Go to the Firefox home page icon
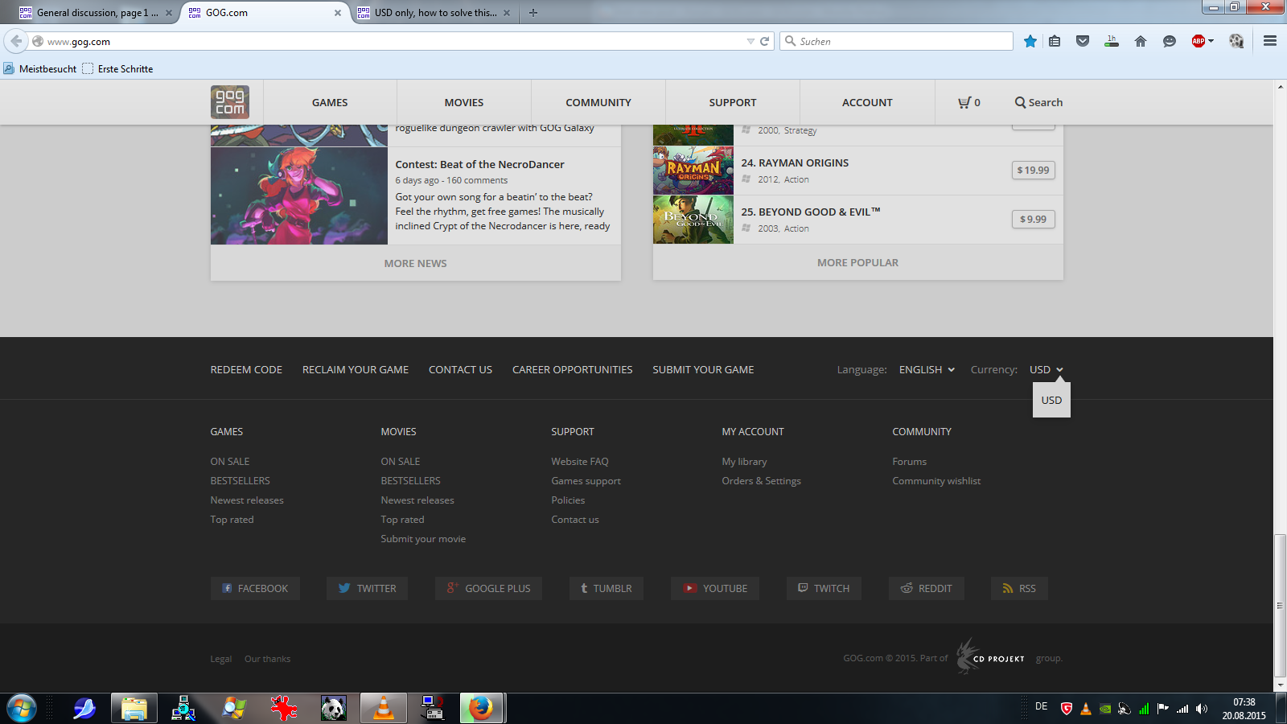The width and height of the screenshot is (1287, 724). [1141, 41]
